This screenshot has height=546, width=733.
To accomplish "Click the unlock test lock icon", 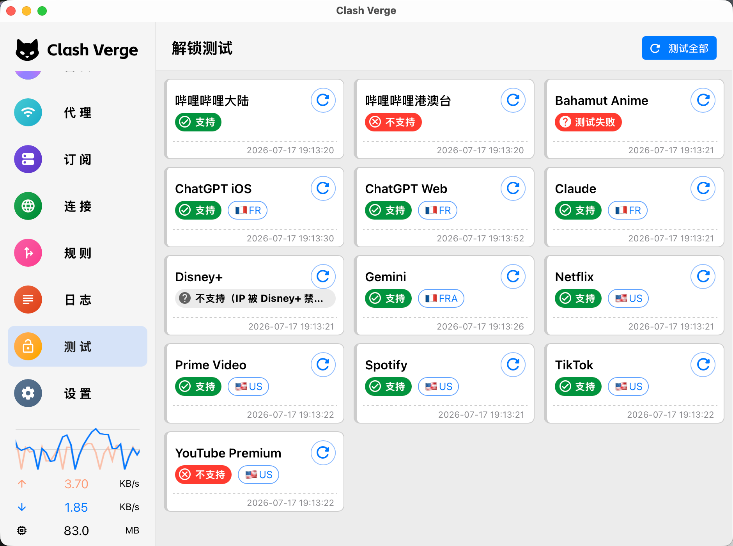I will pos(28,347).
